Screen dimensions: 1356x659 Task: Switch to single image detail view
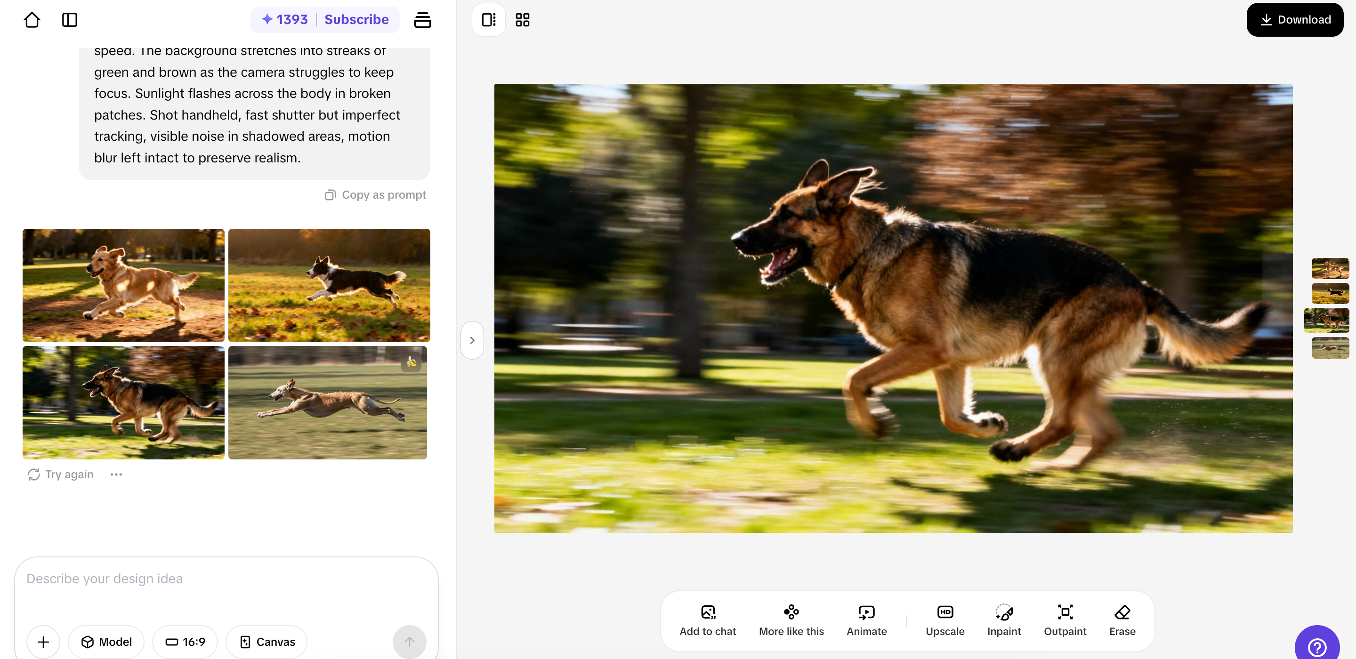[x=489, y=20]
